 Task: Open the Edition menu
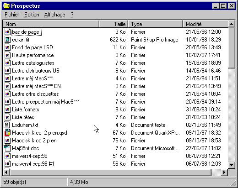[x=32, y=15]
